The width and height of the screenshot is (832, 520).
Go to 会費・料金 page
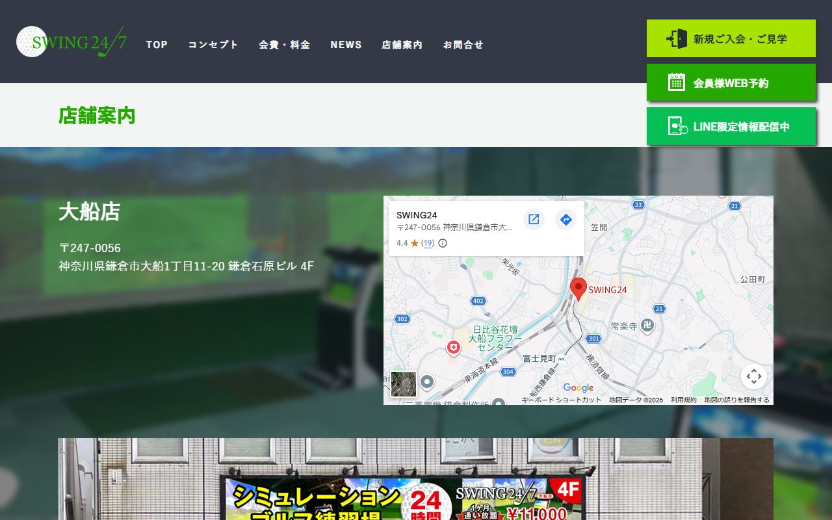285,45
